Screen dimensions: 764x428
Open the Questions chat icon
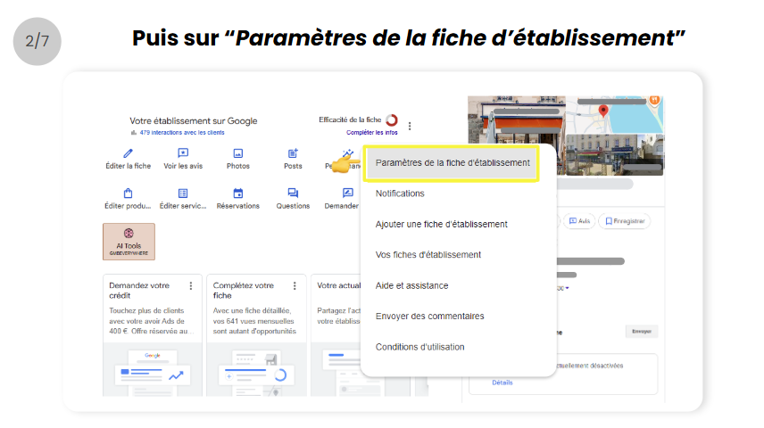pos(293,193)
